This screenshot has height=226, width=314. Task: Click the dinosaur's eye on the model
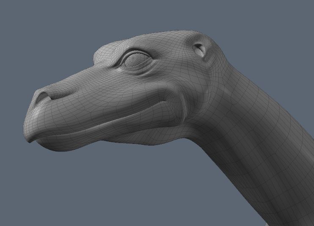click(x=135, y=59)
